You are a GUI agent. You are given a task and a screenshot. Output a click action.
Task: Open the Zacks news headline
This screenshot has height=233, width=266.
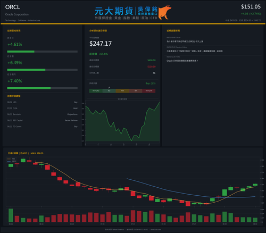pyautogui.click(x=185, y=41)
